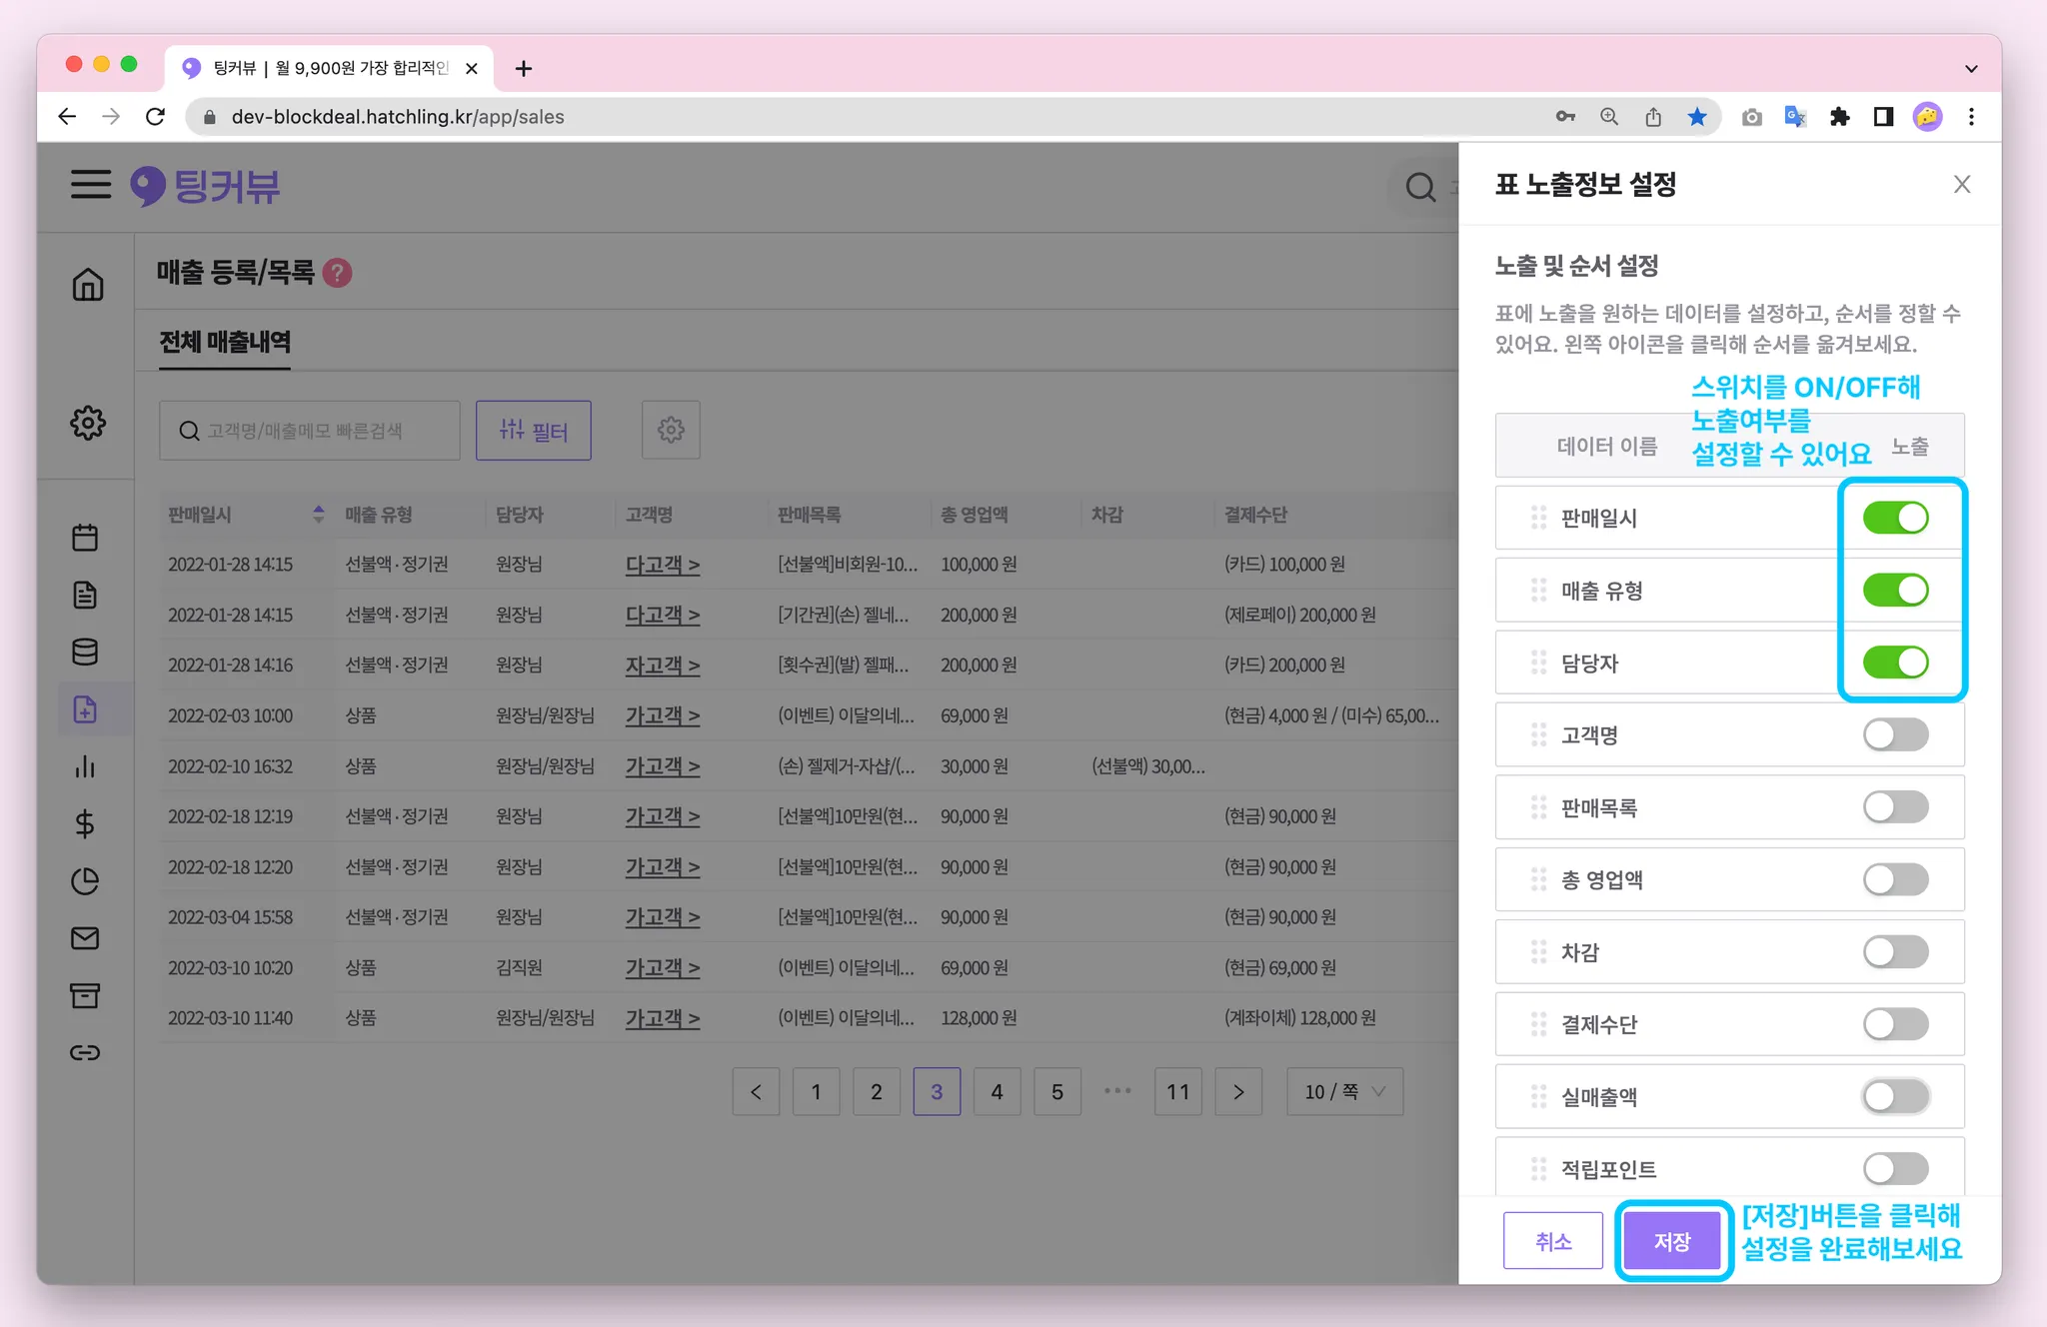Open the mail envelope sidebar icon

[x=85, y=938]
